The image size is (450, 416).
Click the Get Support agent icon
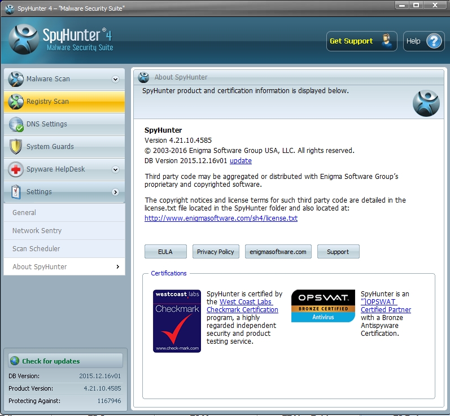(387, 41)
